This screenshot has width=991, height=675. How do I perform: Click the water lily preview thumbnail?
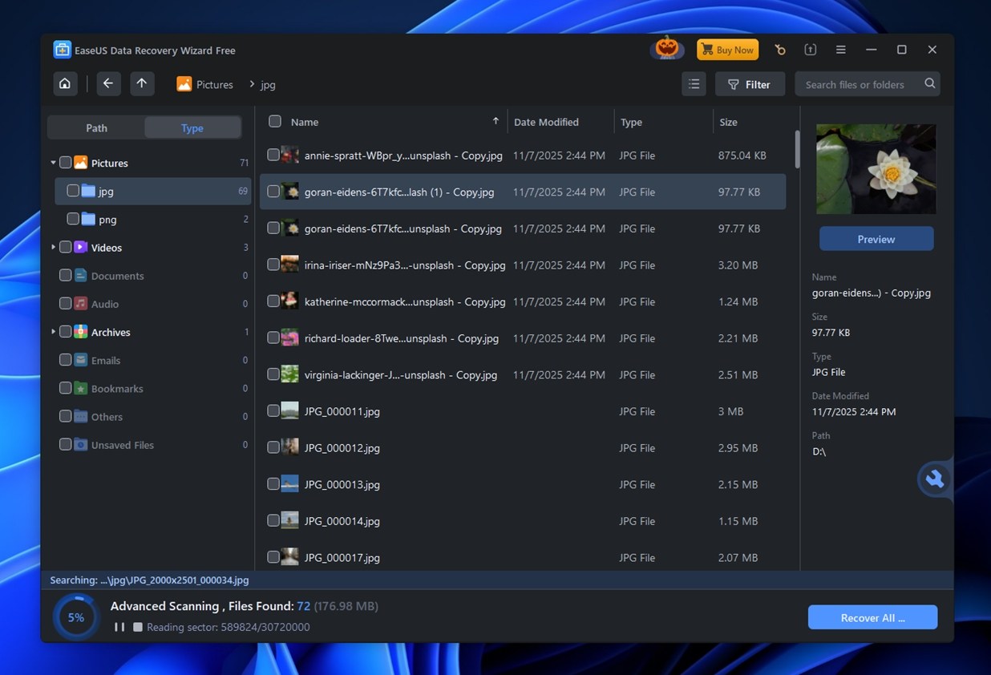pyautogui.click(x=876, y=168)
